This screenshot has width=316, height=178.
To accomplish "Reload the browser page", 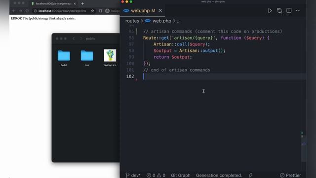I will (27, 11).
